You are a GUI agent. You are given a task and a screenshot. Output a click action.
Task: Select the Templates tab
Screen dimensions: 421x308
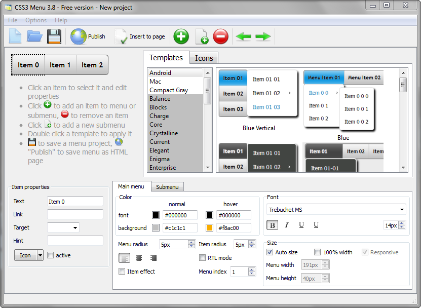tap(166, 57)
